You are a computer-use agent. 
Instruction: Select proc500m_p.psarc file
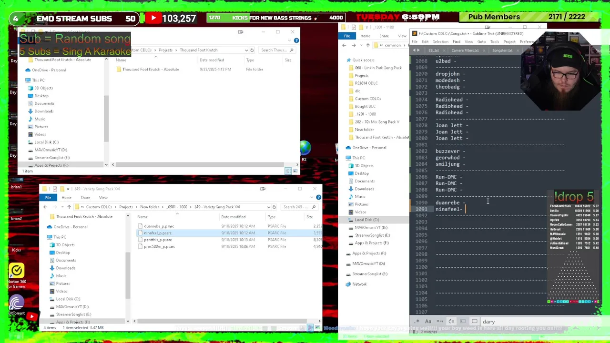pyautogui.click(x=159, y=246)
